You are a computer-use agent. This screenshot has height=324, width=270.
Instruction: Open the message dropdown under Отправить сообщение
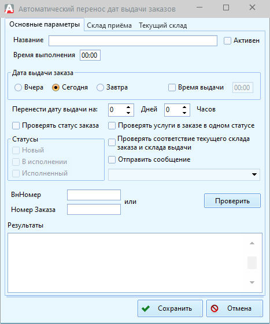(x=184, y=174)
